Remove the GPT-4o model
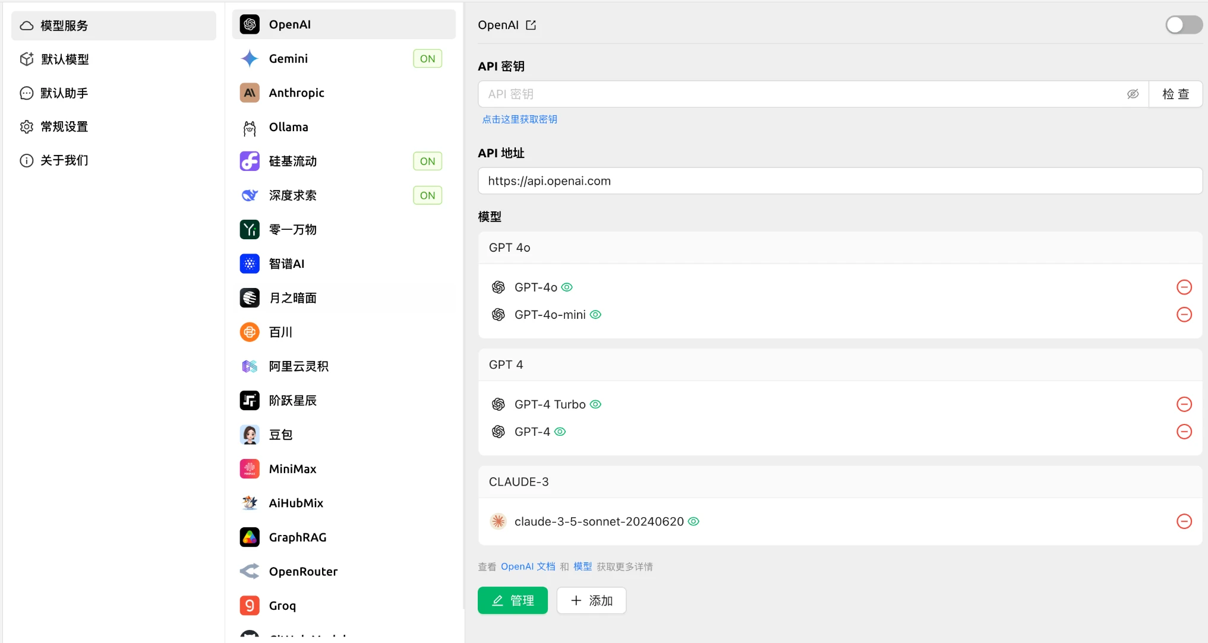 pos(1184,287)
